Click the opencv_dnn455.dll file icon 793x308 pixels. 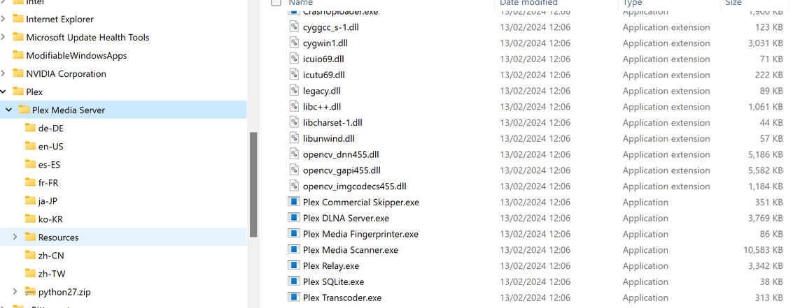click(295, 154)
